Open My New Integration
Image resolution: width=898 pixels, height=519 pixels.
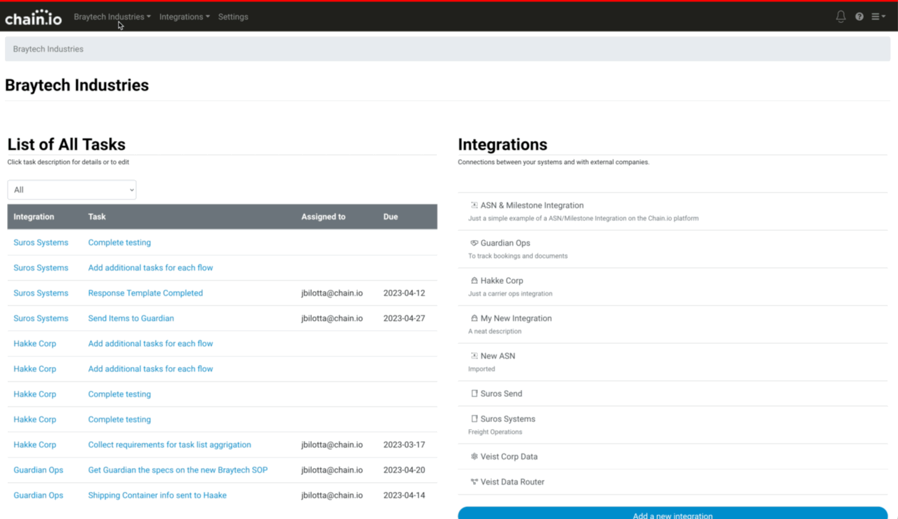pos(516,318)
